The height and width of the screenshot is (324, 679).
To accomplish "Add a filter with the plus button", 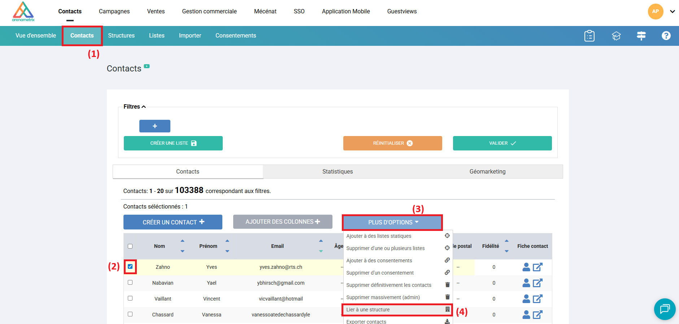I will 154,126.
